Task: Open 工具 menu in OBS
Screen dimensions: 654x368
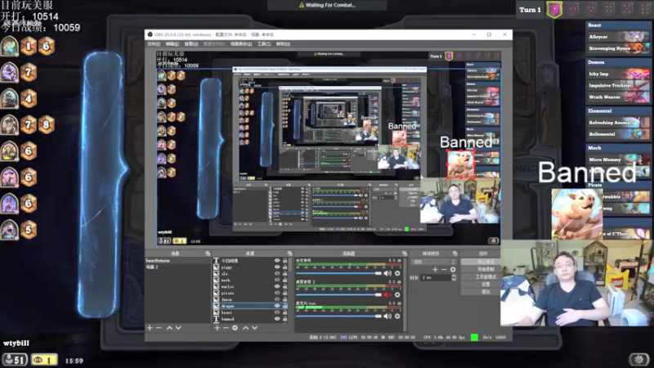Action: point(263,44)
